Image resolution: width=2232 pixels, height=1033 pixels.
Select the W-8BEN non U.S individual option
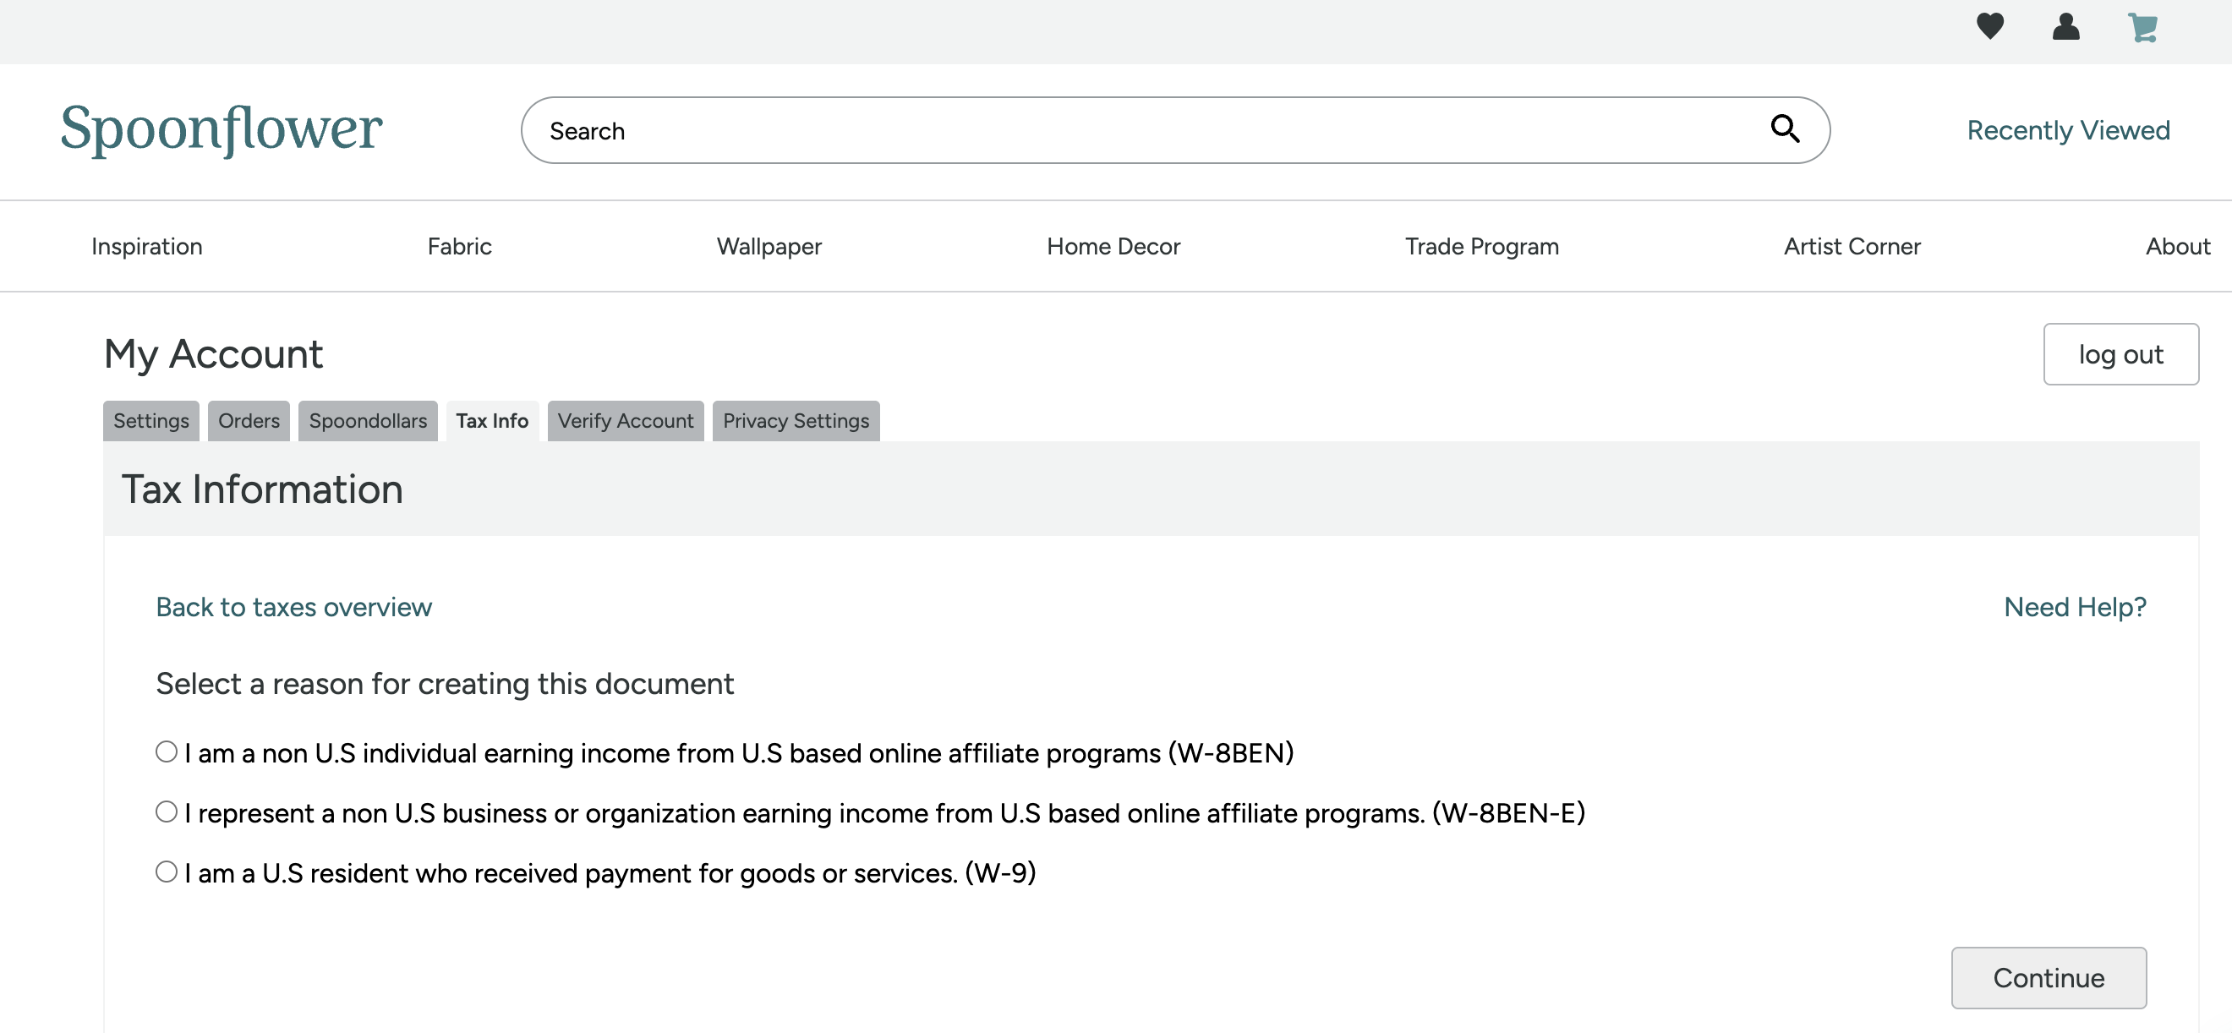(167, 752)
